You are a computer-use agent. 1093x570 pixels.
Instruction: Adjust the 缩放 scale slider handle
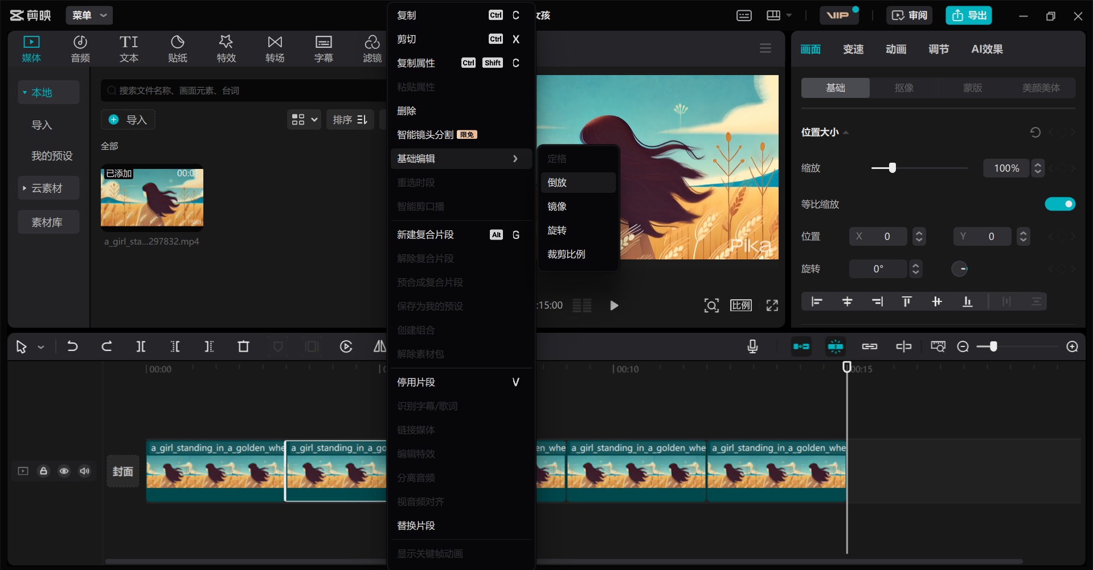892,168
